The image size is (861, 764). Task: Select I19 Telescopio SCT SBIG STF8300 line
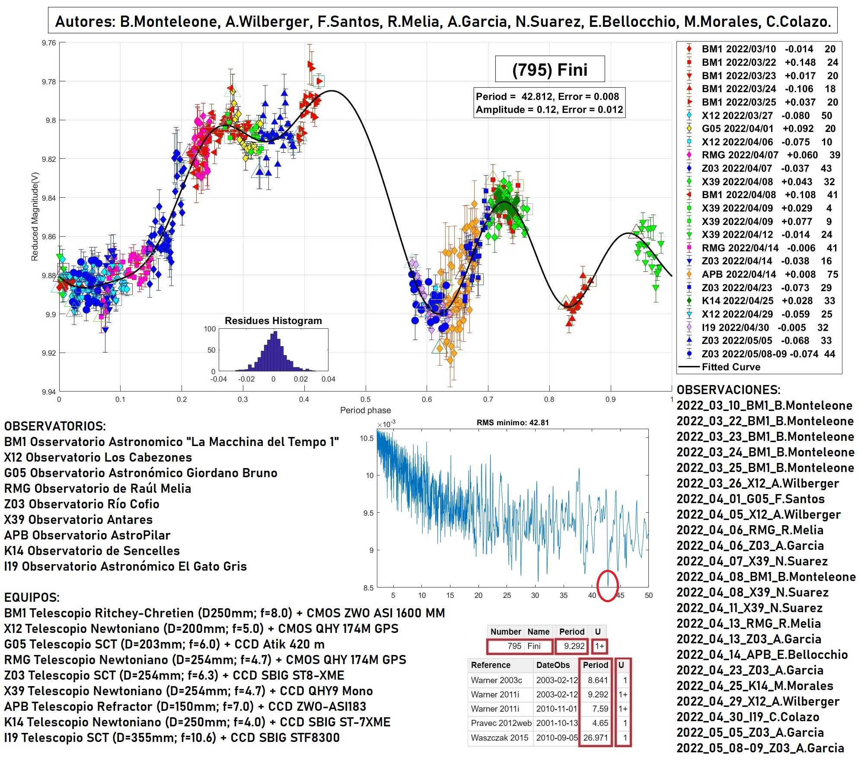172,738
